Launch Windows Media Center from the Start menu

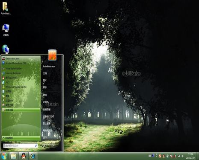tap(21, 87)
